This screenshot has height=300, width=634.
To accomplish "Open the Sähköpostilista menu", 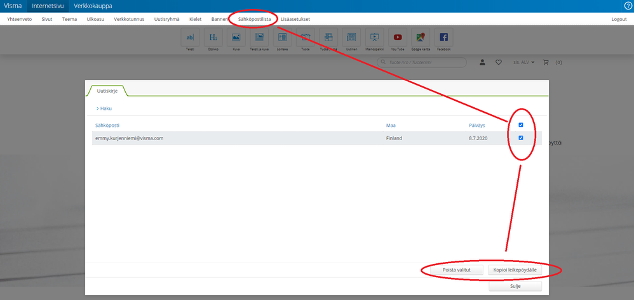I will pos(254,19).
